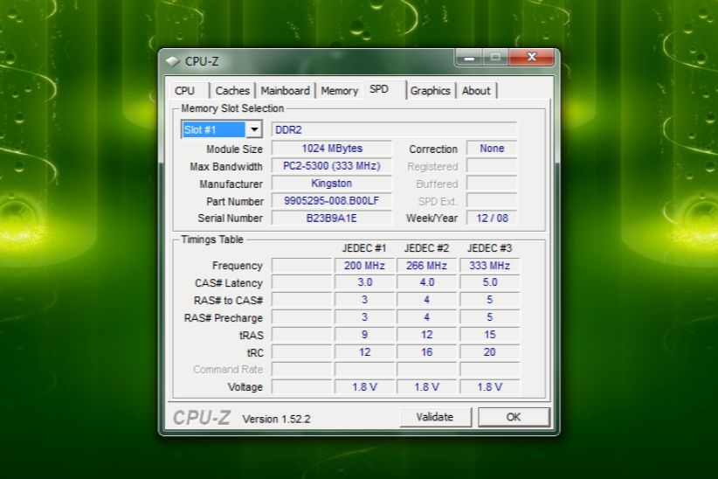Click the Validate button

435,417
